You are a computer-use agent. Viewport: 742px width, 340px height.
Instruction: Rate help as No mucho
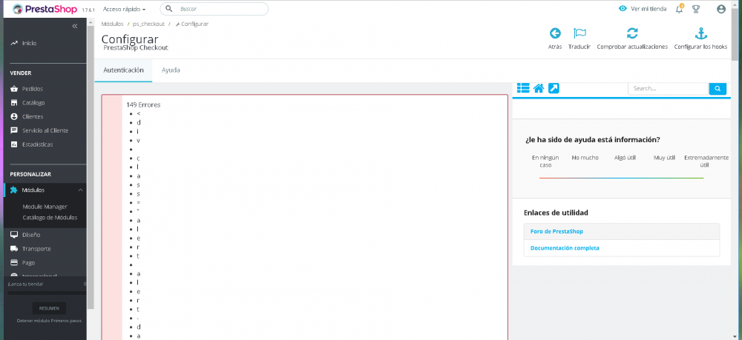coord(585,158)
